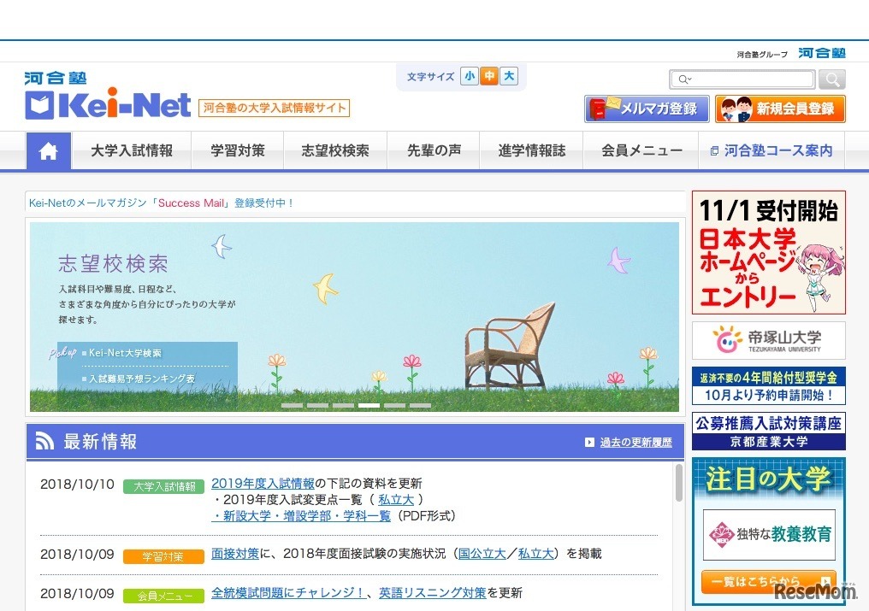Screen dimensions: 869x611
Task: Select the 小 font size option
Action: 469,76
